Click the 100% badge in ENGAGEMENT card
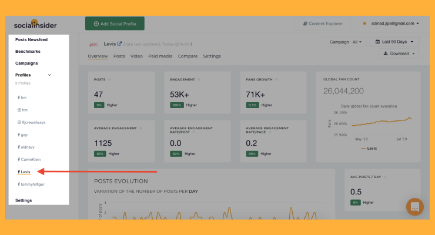This screenshot has width=435, height=235. (x=177, y=105)
